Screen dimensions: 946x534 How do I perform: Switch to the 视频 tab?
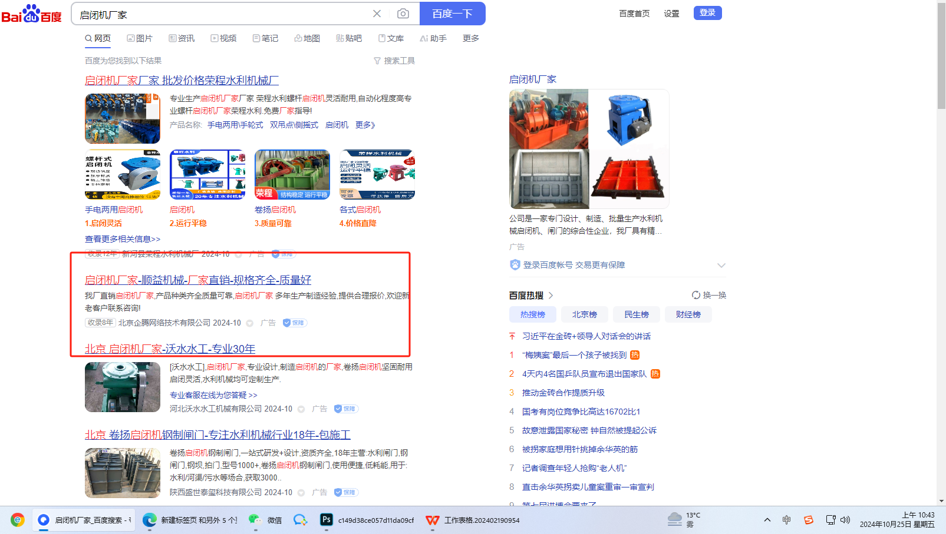pos(223,38)
